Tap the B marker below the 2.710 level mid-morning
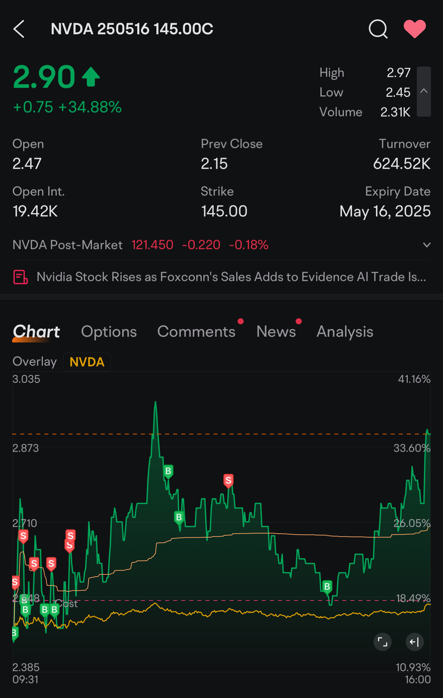The image size is (443, 698). pos(179,517)
